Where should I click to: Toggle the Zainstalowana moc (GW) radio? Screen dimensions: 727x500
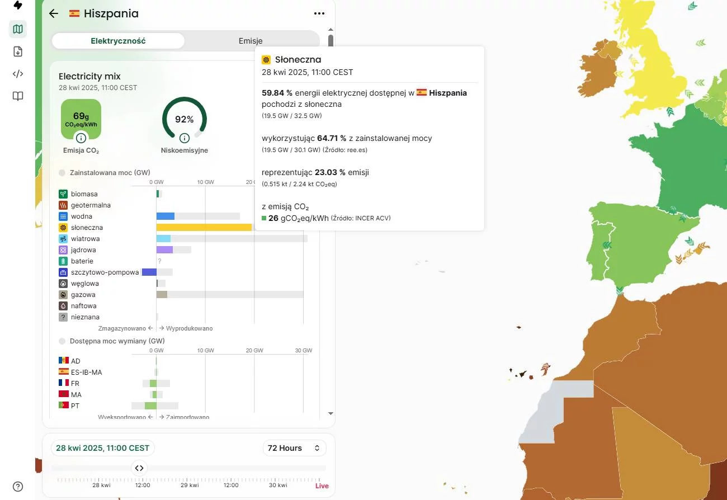62,173
